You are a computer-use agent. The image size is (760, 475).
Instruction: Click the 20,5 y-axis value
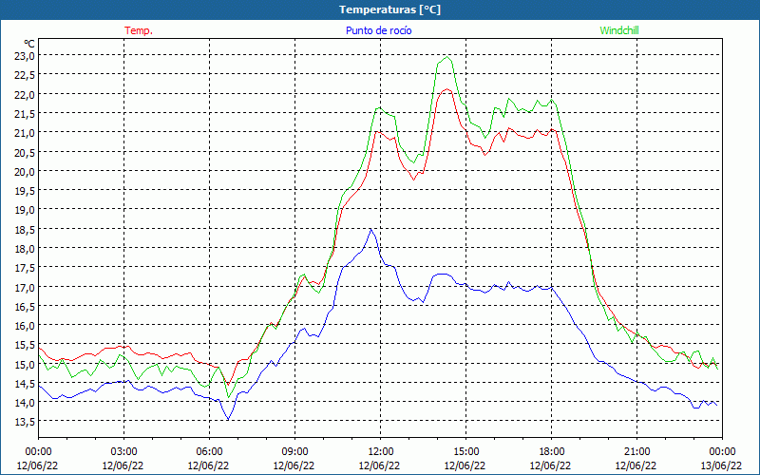pyautogui.click(x=25, y=152)
